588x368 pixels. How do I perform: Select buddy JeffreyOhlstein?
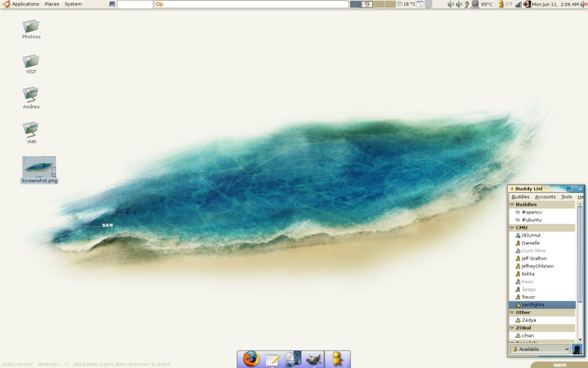coord(542,266)
